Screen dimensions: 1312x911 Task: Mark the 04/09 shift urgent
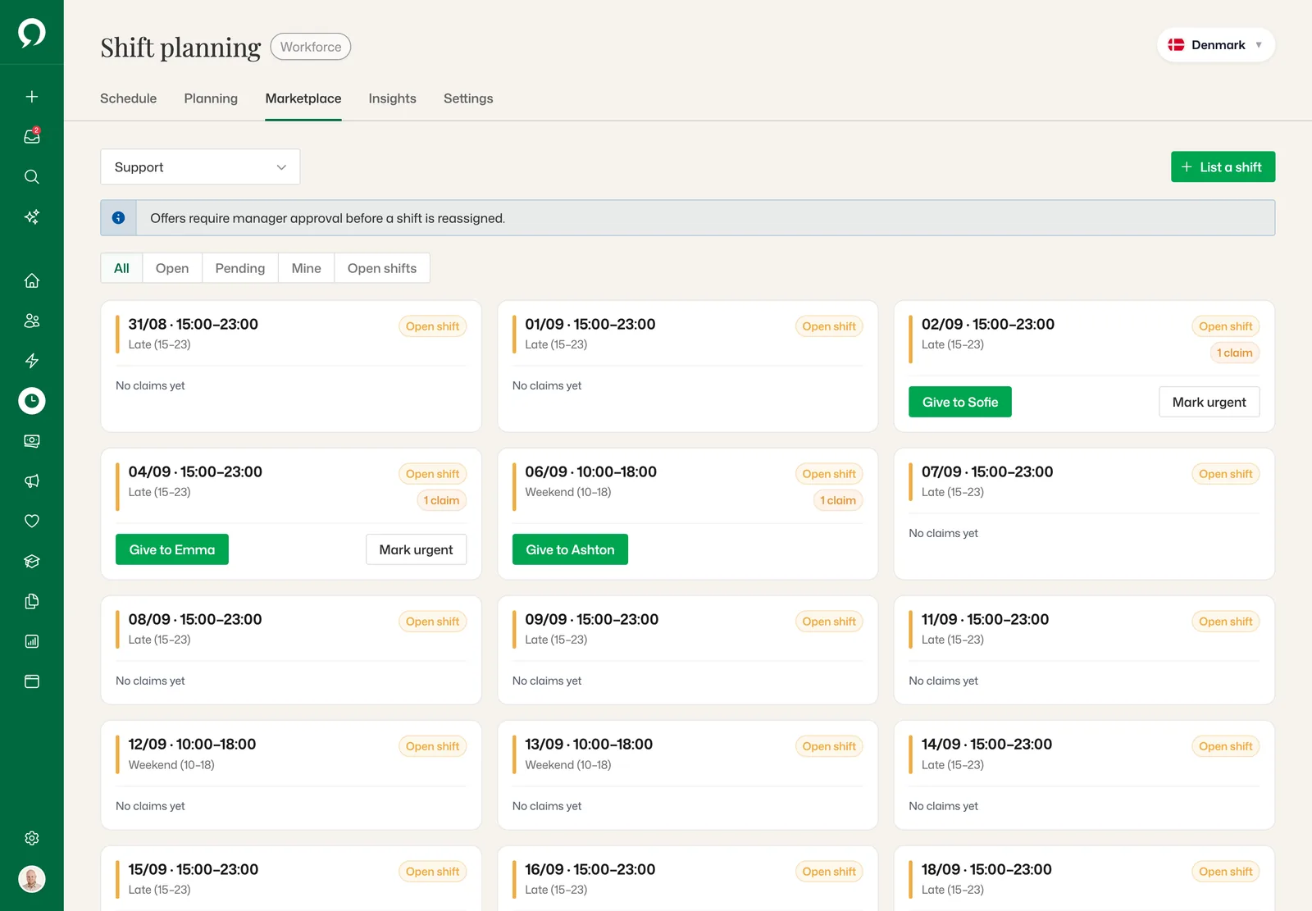click(416, 549)
